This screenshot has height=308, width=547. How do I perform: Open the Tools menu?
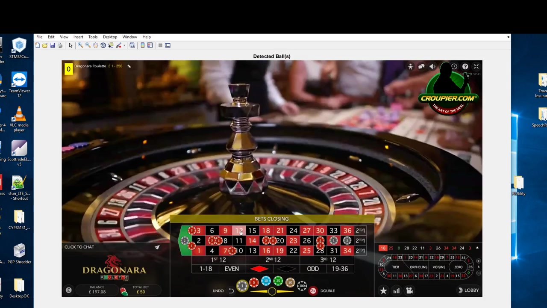[x=93, y=37]
